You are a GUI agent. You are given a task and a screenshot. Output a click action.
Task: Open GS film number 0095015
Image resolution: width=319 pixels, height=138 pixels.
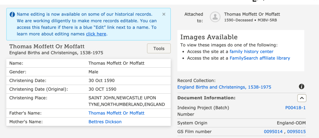pyautogui.click(x=296, y=132)
